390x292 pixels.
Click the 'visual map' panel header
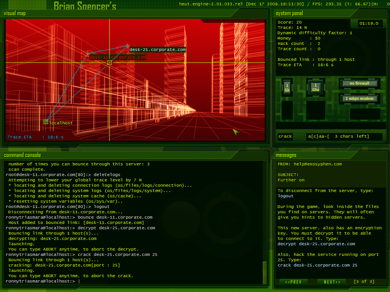pyautogui.click(x=15, y=14)
